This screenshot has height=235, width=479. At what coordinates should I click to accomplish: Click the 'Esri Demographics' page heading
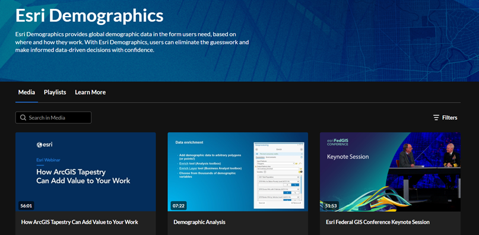[89, 15]
